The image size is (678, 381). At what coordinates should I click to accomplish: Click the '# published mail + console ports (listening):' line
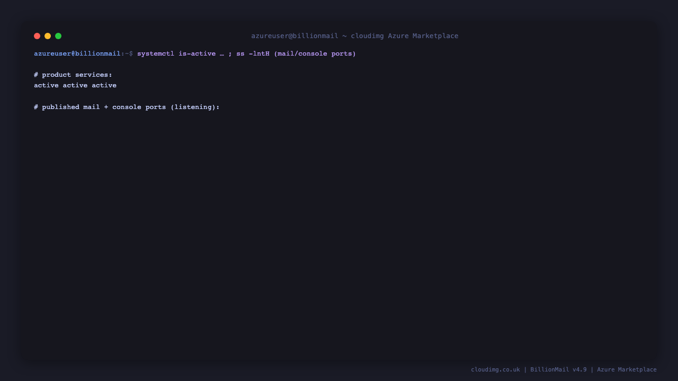pos(127,107)
